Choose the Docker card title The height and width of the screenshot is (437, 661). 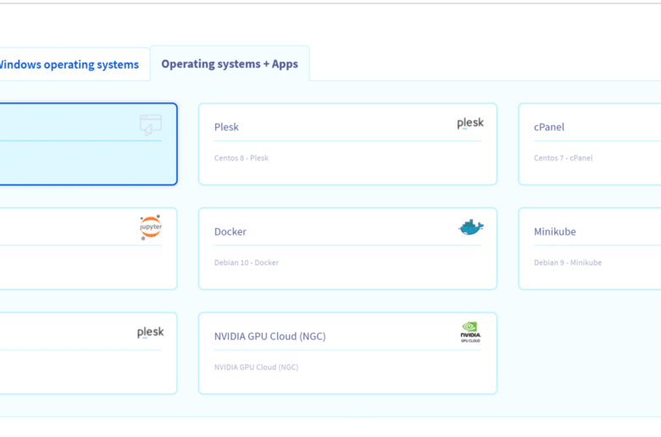(231, 231)
